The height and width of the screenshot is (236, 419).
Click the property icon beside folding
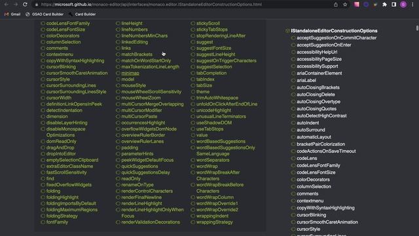[43, 191]
